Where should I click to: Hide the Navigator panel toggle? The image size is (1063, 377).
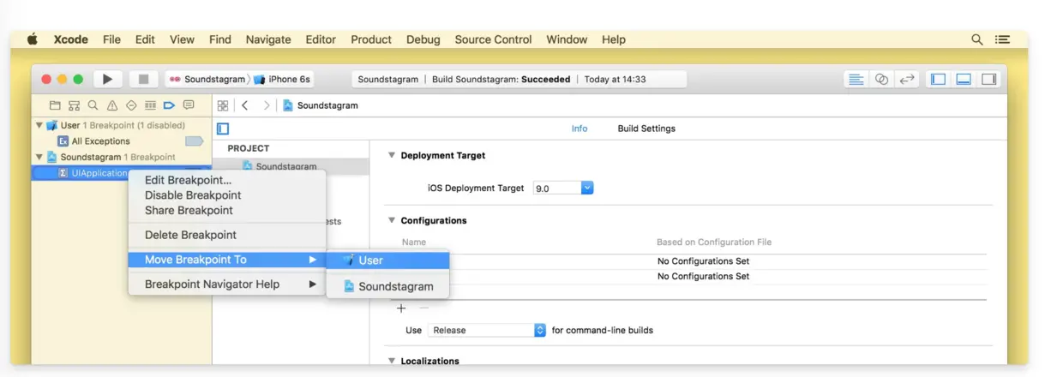(938, 79)
